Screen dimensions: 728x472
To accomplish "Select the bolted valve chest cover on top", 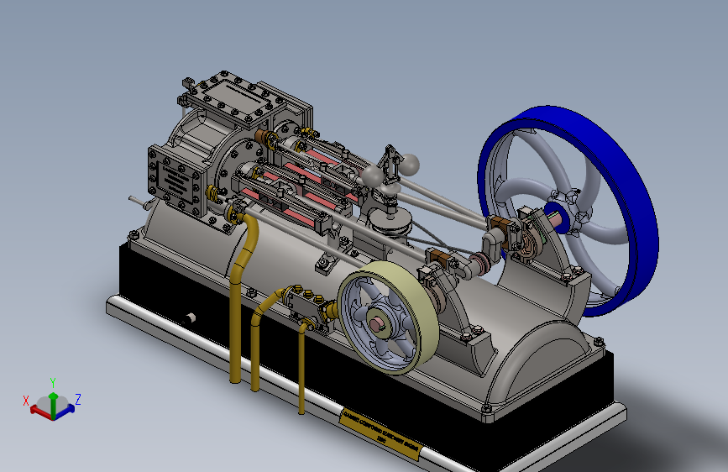I will 237,98.
